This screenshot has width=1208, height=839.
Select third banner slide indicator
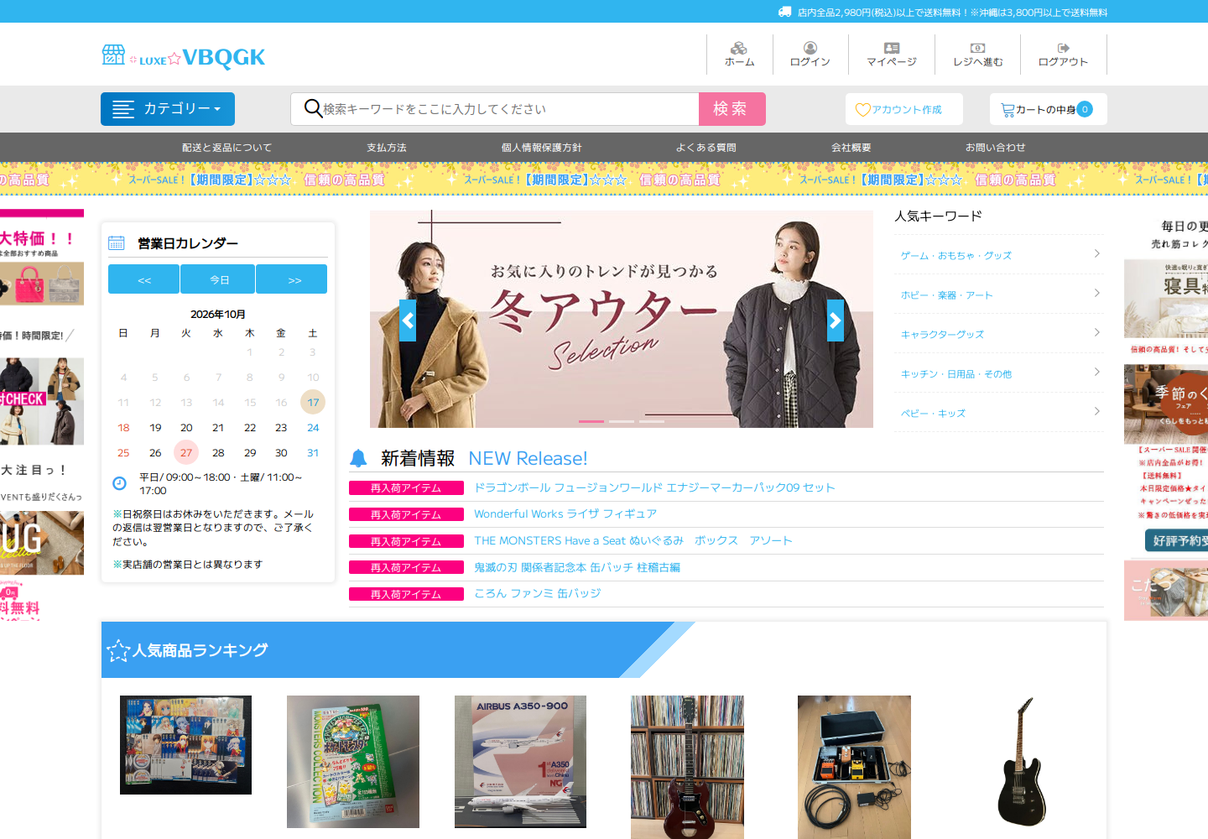point(652,421)
